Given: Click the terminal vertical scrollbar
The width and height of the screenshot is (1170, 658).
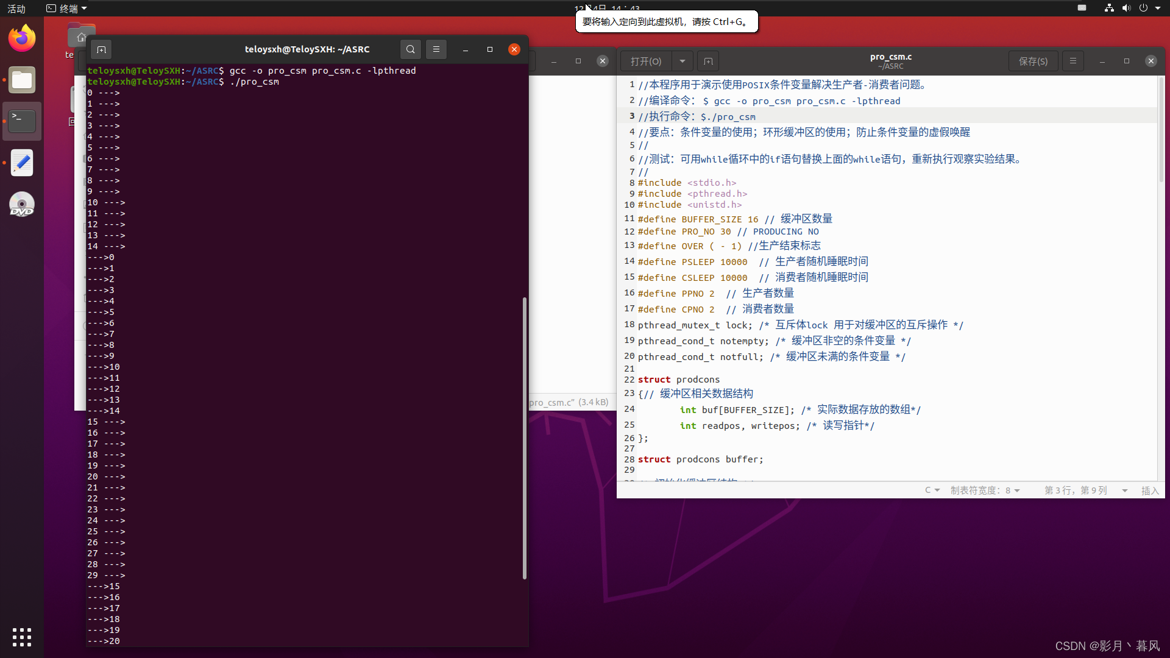Looking at the screenshot, I should click(524, 437).
